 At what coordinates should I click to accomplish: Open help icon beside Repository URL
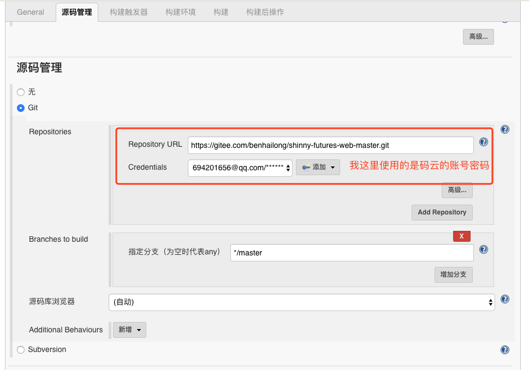click(x=484, y=142)
